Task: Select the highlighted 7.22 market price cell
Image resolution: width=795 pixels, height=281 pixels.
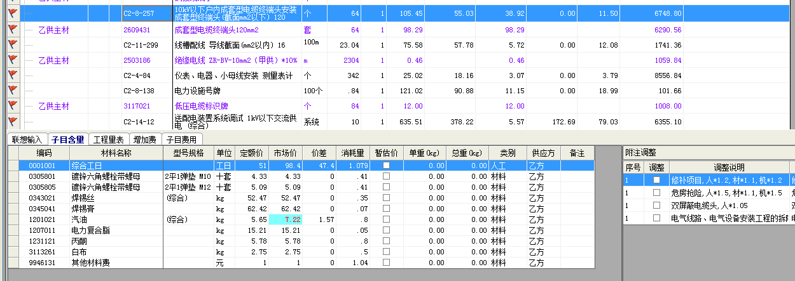Action: click(286, 219)
